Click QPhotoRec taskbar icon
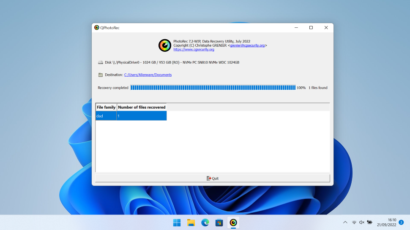Viewport: 410px width, 230px height. [x=233, y=223]
